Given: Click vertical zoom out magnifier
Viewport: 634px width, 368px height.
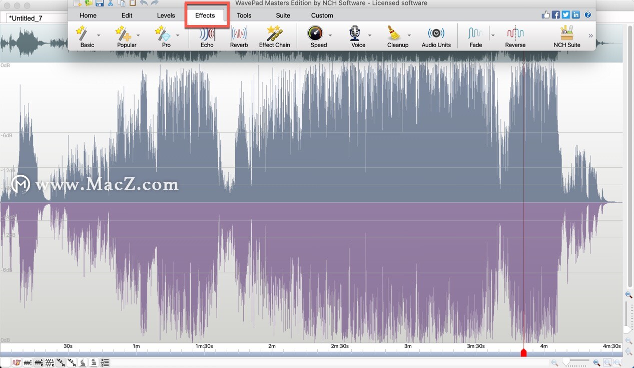Looking at the screenshot, I should coord(629,341).
